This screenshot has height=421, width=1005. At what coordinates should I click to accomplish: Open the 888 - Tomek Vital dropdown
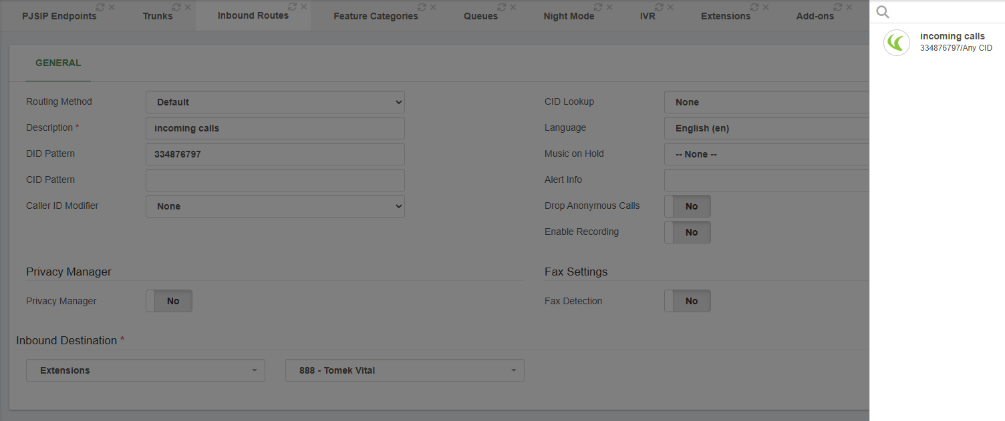[404, 370]
